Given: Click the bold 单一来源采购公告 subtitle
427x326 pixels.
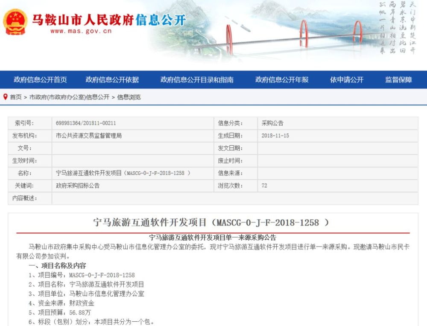Looking at the screenshot, I should click(x=213, y=238).
